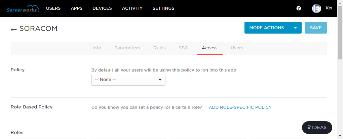Image resolution: width=343 pixels, height=139 pixels.
Task: Click the Roles section label
Action: (17, 132)
